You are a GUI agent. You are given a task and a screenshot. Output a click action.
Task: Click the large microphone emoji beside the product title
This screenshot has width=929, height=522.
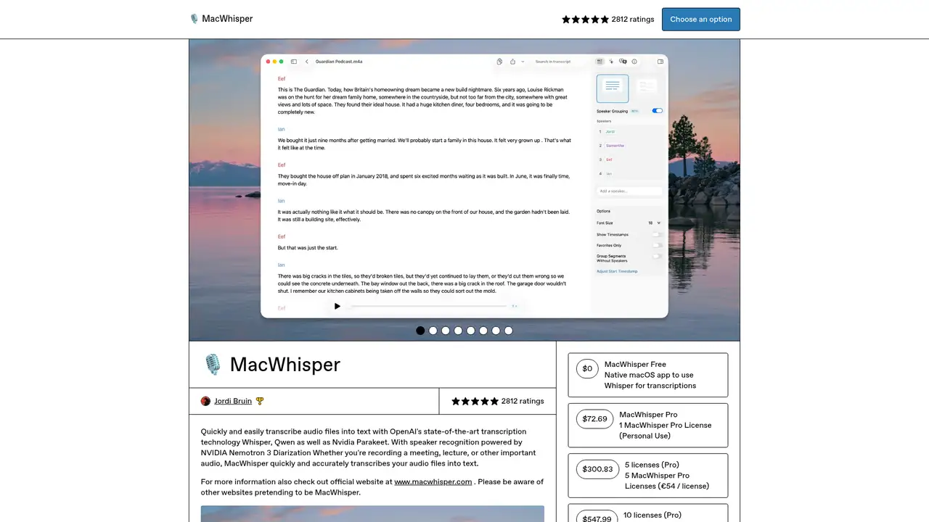pyautogui.click(x=212, y=365)
